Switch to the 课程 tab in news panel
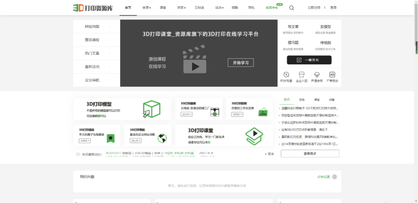418x203 pixels. tap(317, 100)
